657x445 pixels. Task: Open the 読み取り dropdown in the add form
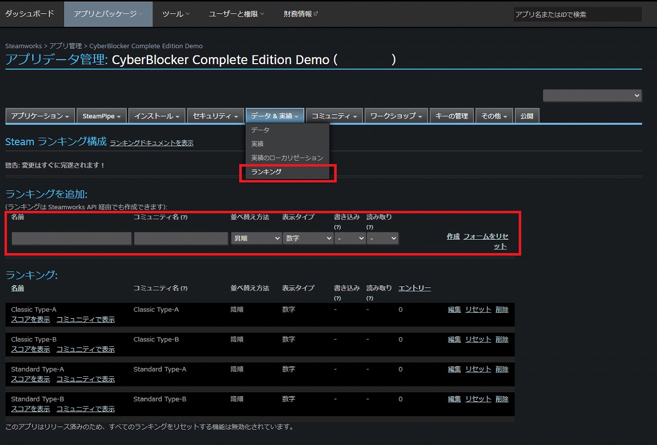(383, 238)
